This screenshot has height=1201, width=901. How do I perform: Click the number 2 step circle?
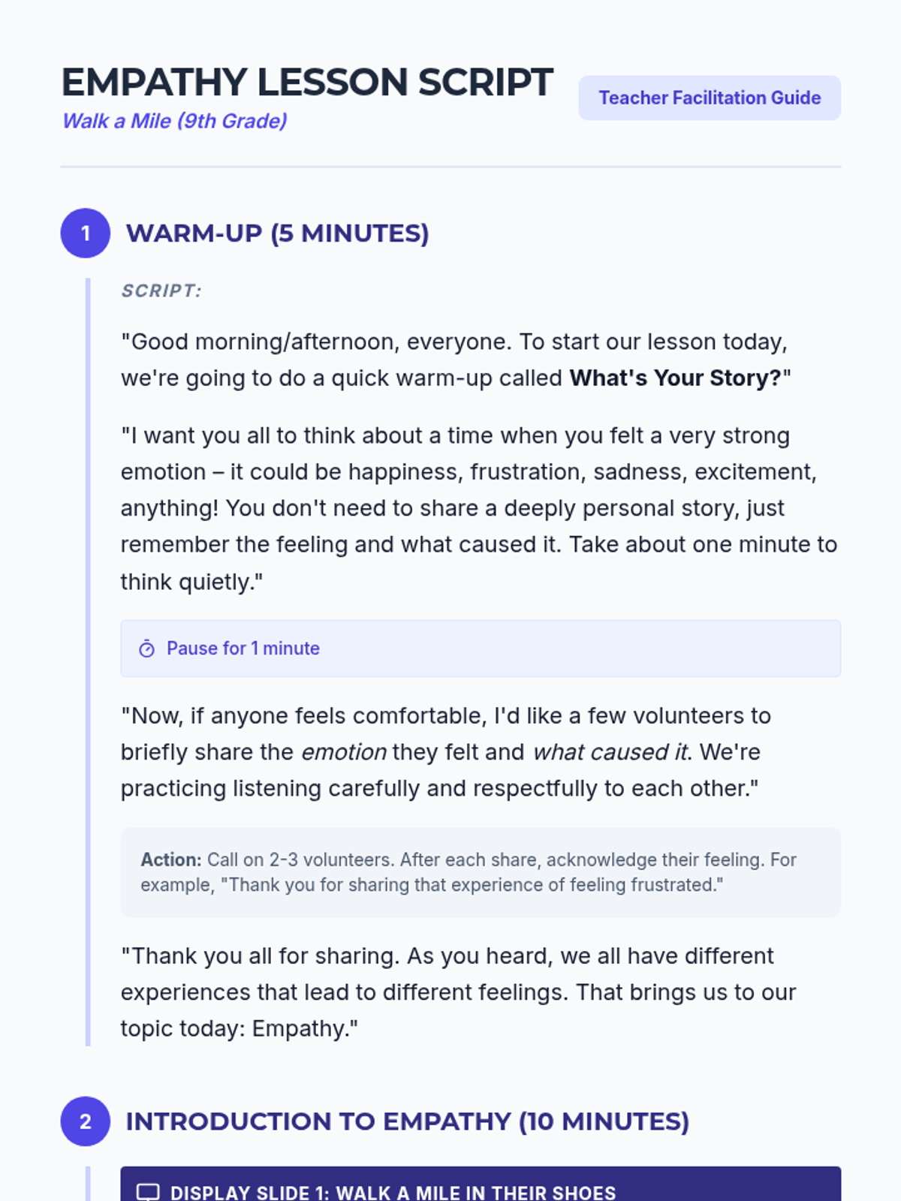[x=86, y=1121]
